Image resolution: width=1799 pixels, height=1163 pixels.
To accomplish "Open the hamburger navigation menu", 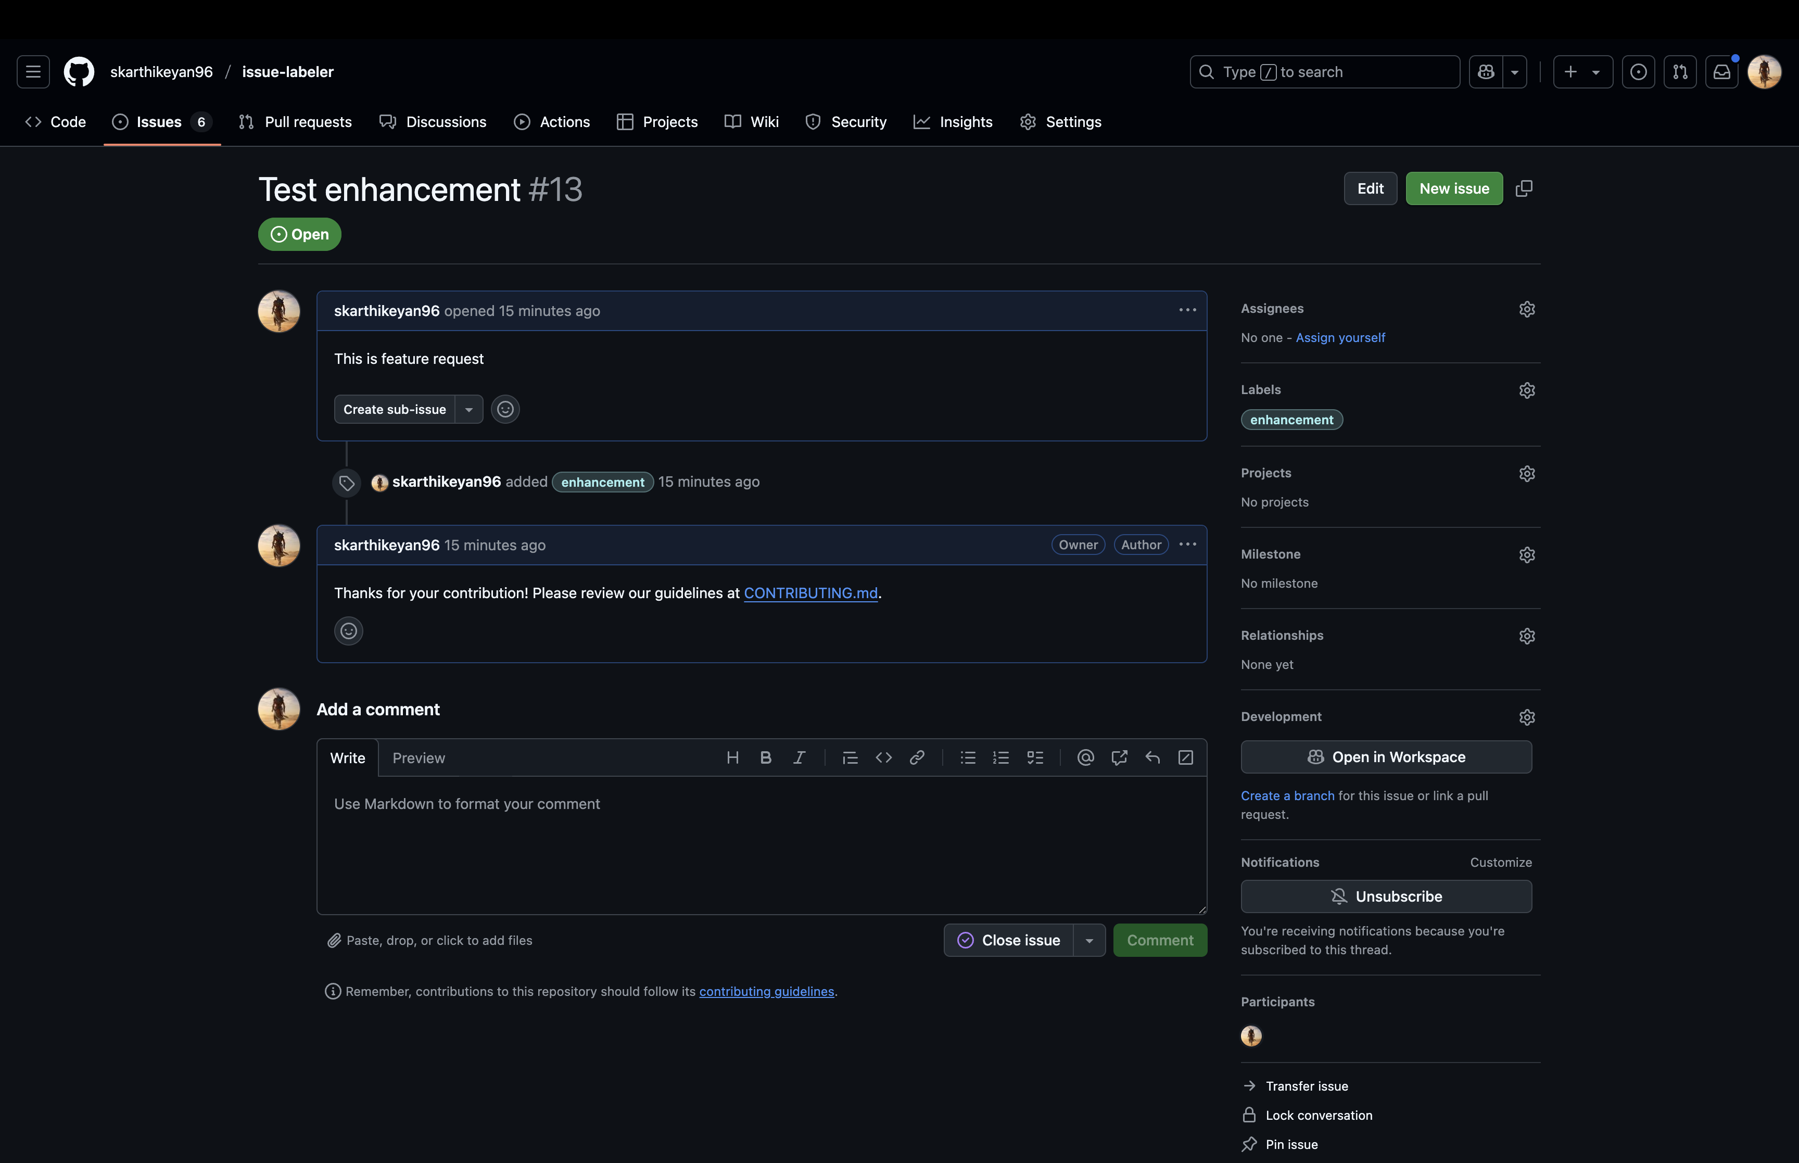I will 33,72.
